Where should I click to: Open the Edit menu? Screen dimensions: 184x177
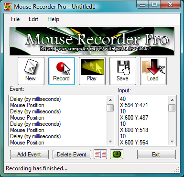[x=33, y=19]
